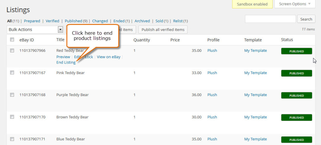Filter listings by Relist
321x145 pixels.
[178, 21]
